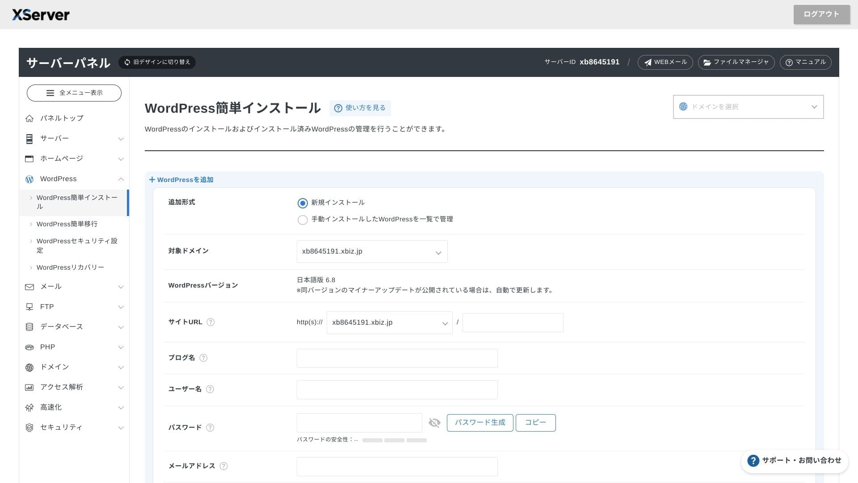Screen dimensions: 858x483
Task: Click the speed-up (高速化) icon in sidebar
Action: [29, 407]
